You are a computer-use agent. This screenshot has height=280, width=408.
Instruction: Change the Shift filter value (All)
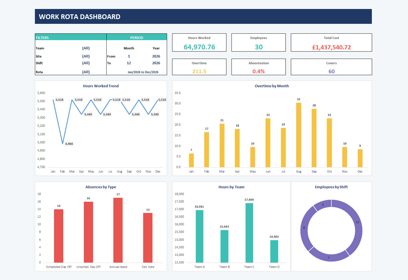pos(86,63)
